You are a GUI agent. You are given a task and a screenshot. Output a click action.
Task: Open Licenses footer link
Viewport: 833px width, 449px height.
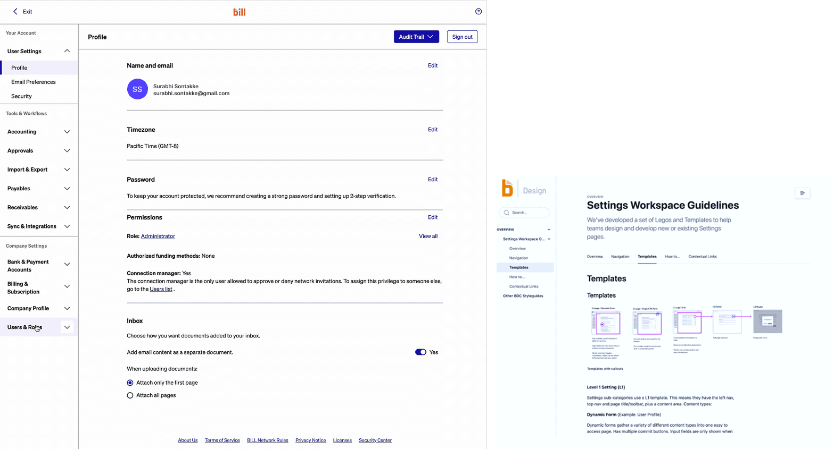click(342, 440)
